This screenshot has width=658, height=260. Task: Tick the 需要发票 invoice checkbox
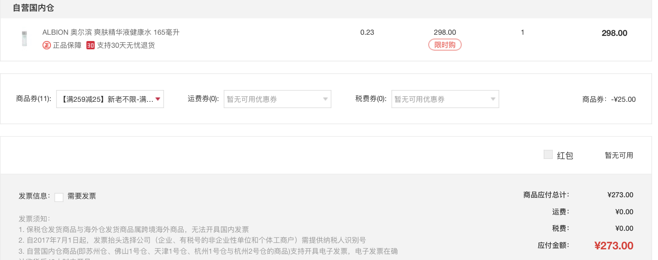[59, 197]
